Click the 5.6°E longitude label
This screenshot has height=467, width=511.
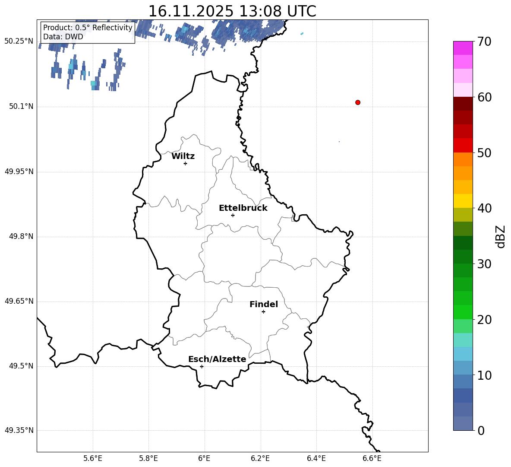(x=92, y=458)
